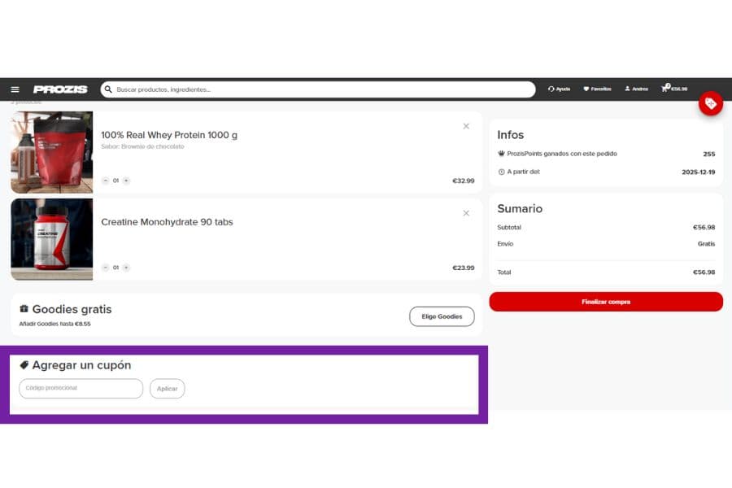Select the 'Sabor: Brownie de chocolate' text
This screenshot has height=488, width=732.
point(142,146)
